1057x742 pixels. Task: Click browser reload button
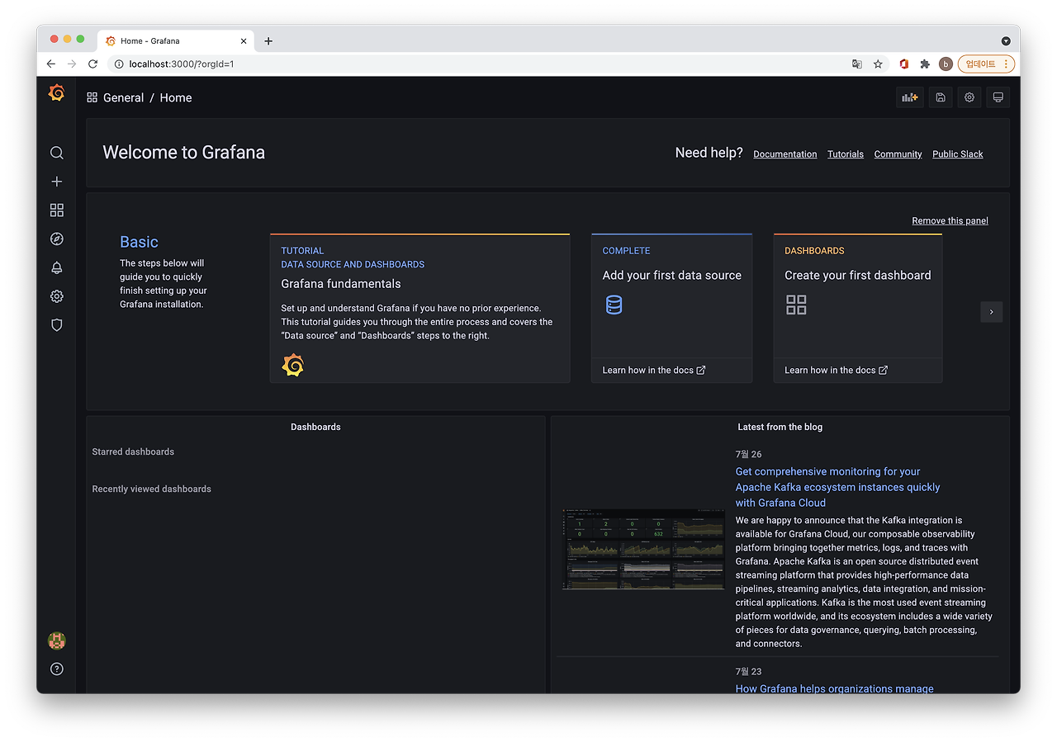(x=92, y=64)
